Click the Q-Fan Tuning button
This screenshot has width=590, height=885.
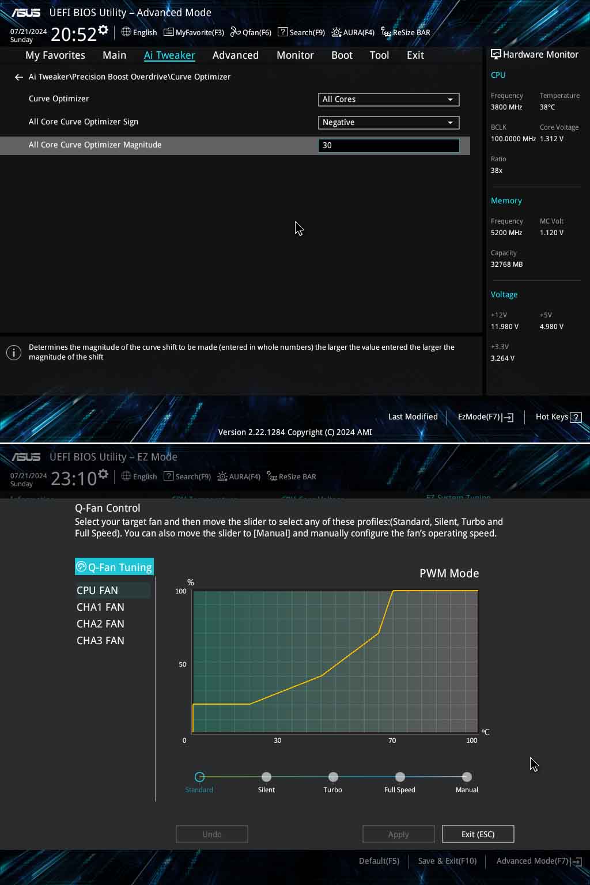coord(114,566)
